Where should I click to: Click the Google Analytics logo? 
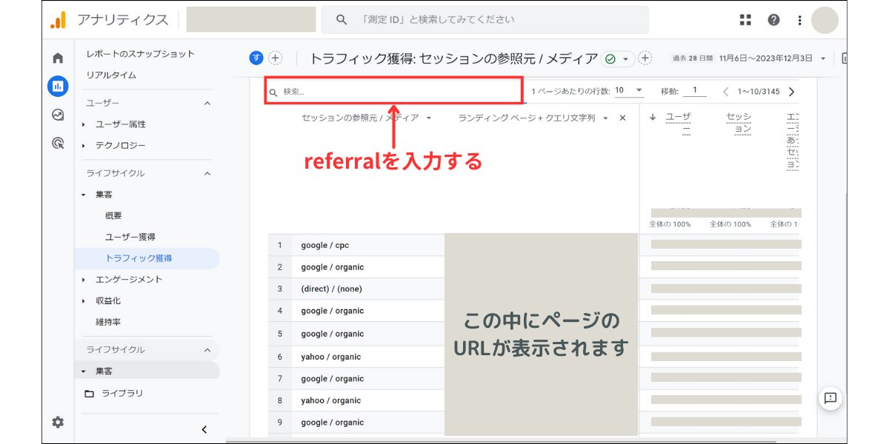pos(59,20)
